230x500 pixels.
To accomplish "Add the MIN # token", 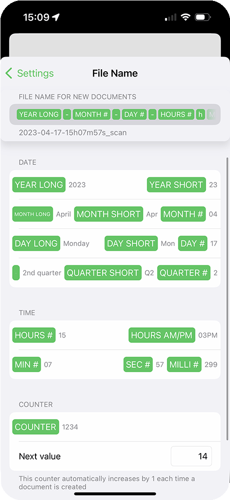I will (x=27, y=364).
